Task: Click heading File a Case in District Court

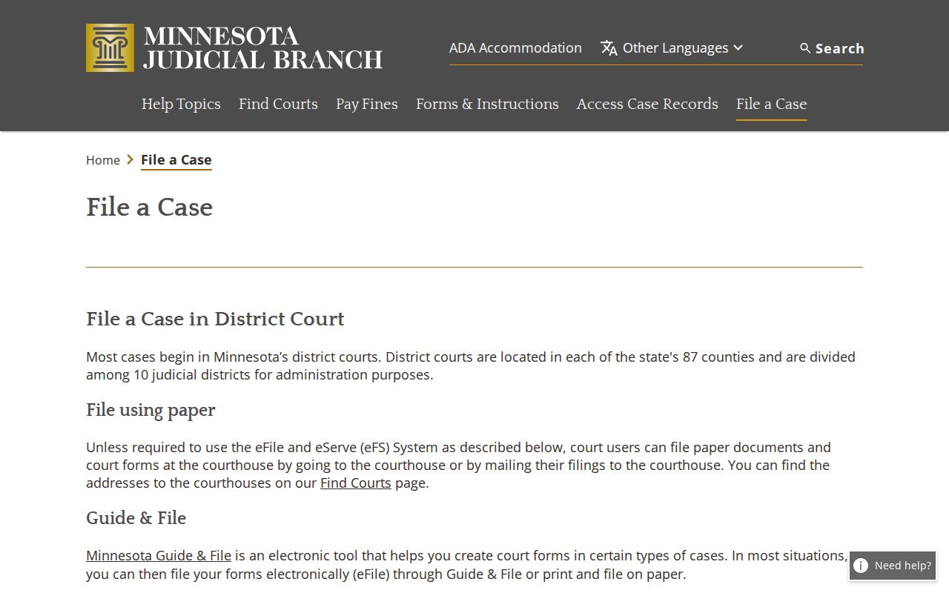Action: pyautogui.click(x=215, y=319)
